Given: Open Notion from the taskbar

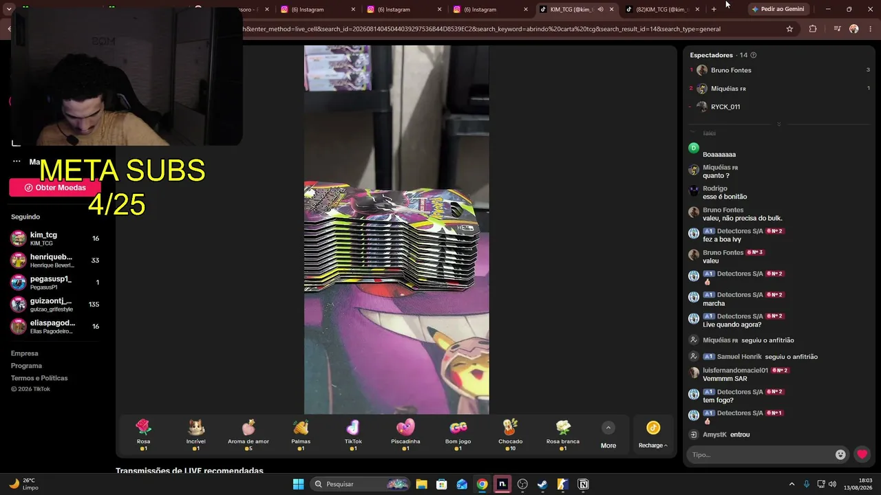Looking at the screenshot, I should [584, 484].
